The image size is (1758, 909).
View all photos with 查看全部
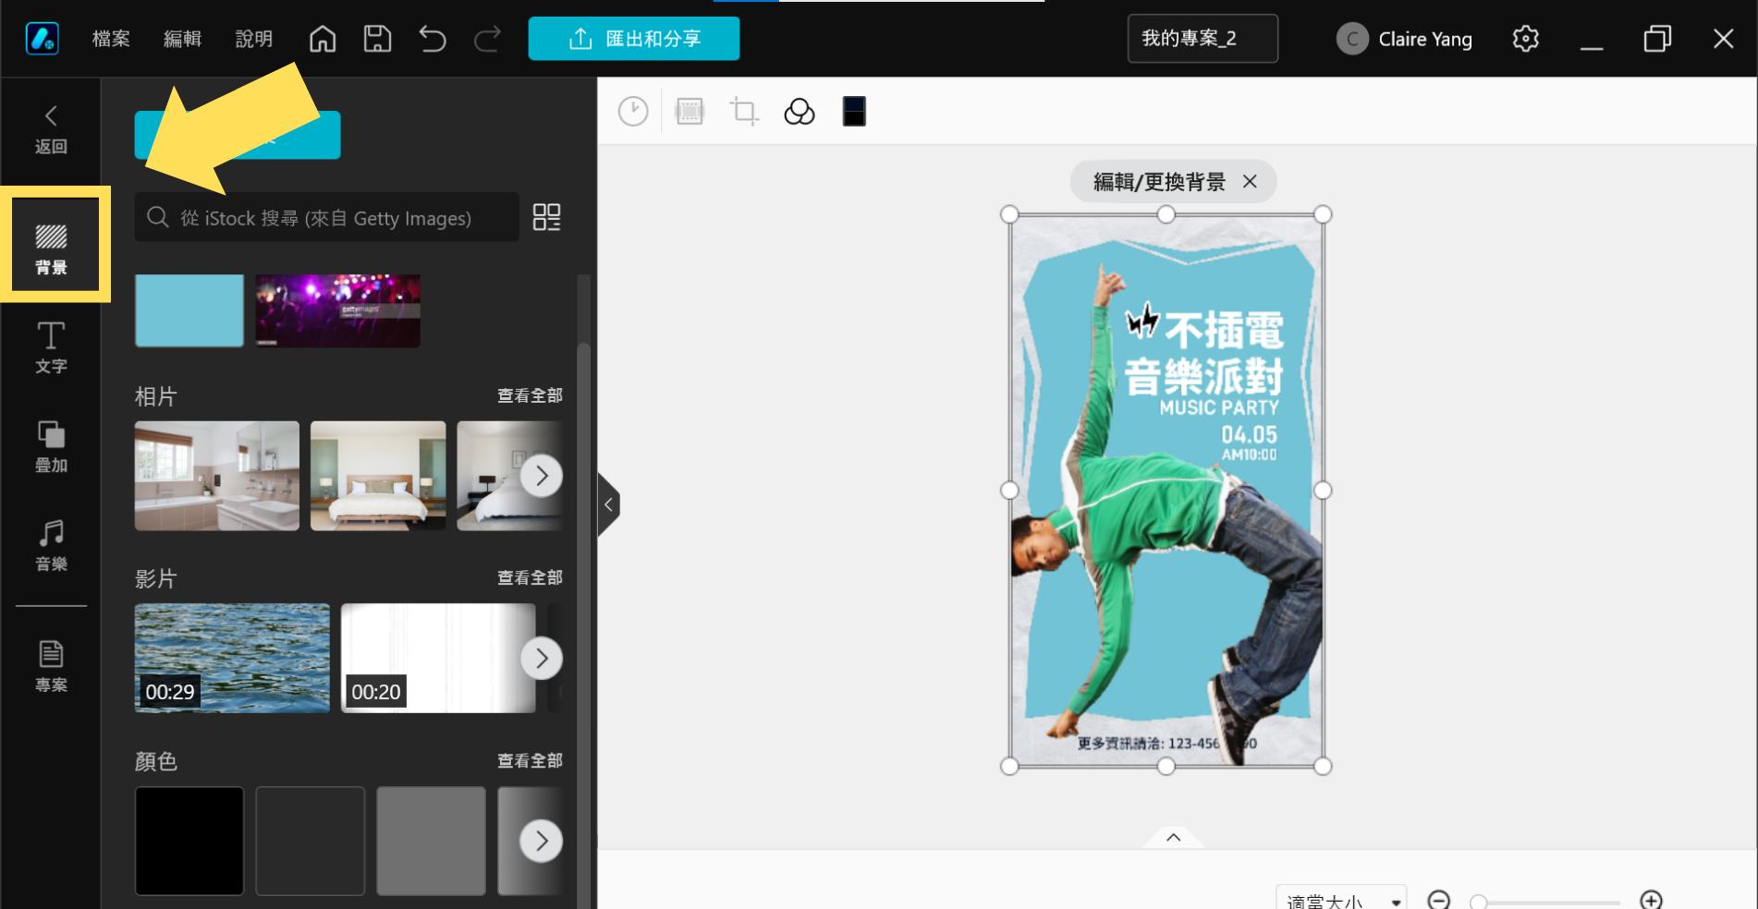coord(530,395)
